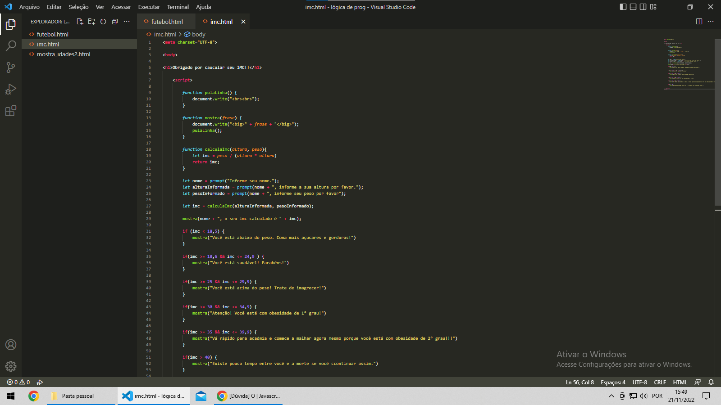This screenshot has width=721, height=405.
Task: Click the debug launch icon in status bar
Action: [40, 382]
